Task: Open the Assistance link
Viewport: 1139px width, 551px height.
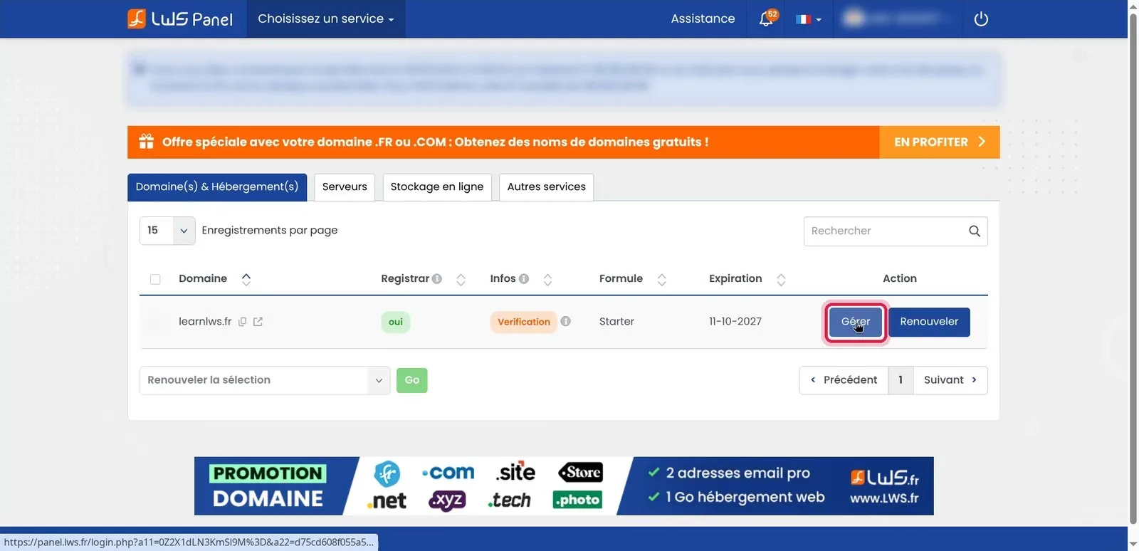Action: click(x=703, y=19)
